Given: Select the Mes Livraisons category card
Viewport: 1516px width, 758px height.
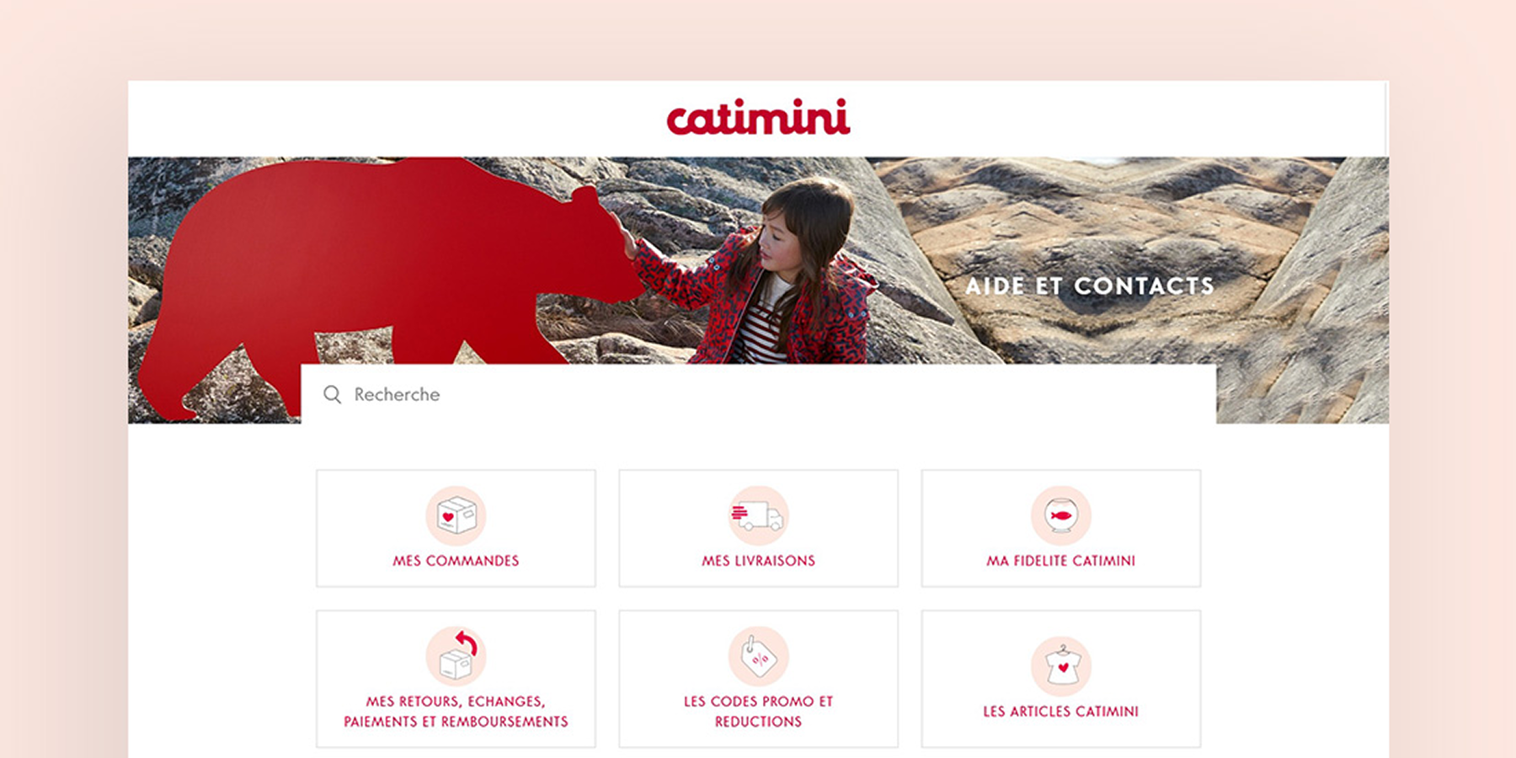Looking at the screenshot, I should click(758, 528).
